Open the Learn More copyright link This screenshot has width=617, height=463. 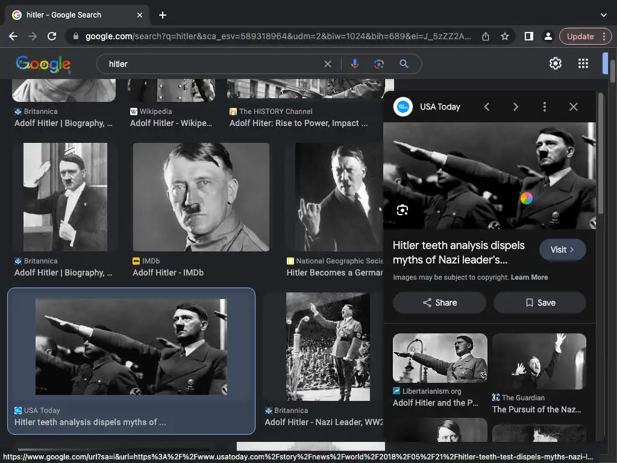tap(529, 277)
